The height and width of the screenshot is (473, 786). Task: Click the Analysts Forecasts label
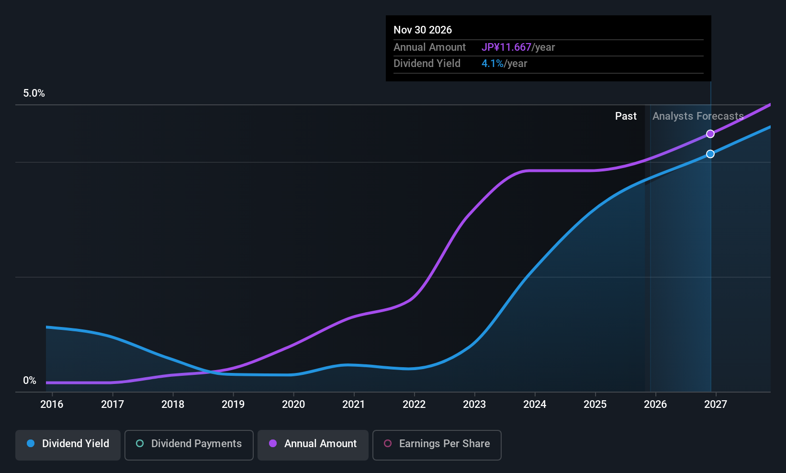[698, 116]
